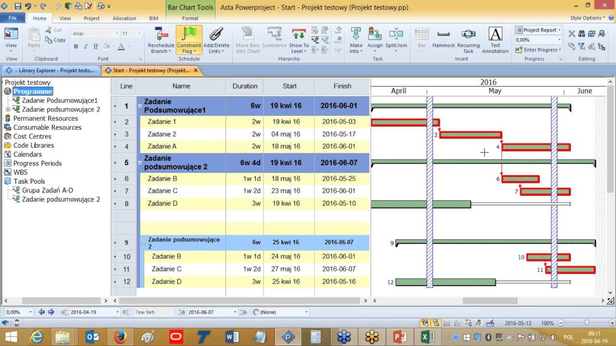Add a Text Annotation
The width and height of the screenshot is (616, 346).
(495, 40)
